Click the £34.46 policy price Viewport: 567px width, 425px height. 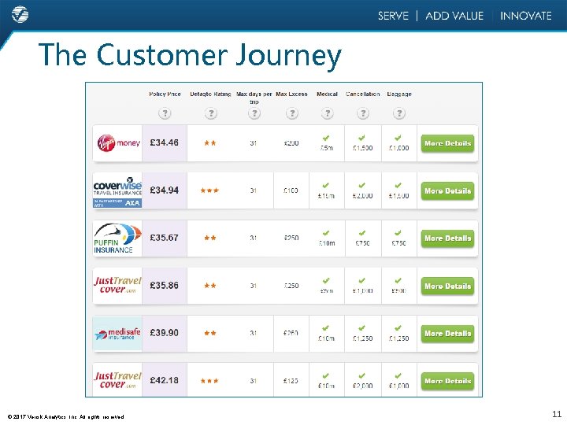point(164,142)
